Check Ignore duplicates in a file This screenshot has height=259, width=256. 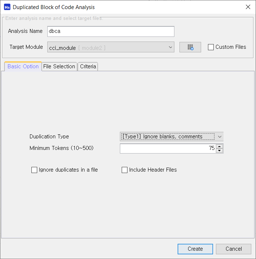click(34, 170)
